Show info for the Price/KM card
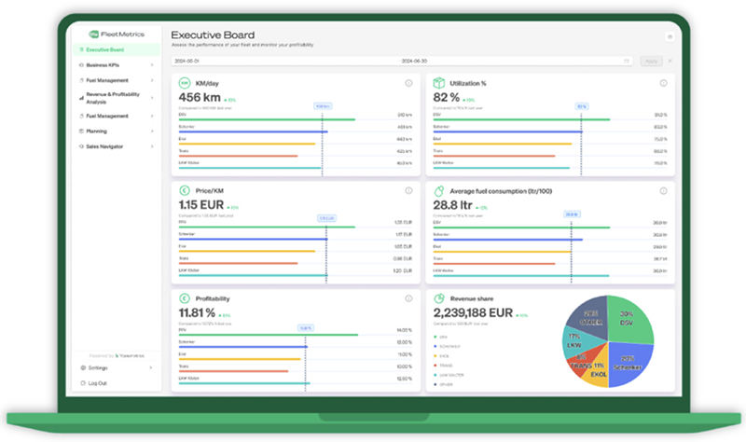This screenshot has width=746, height=442. coord(408,191)
